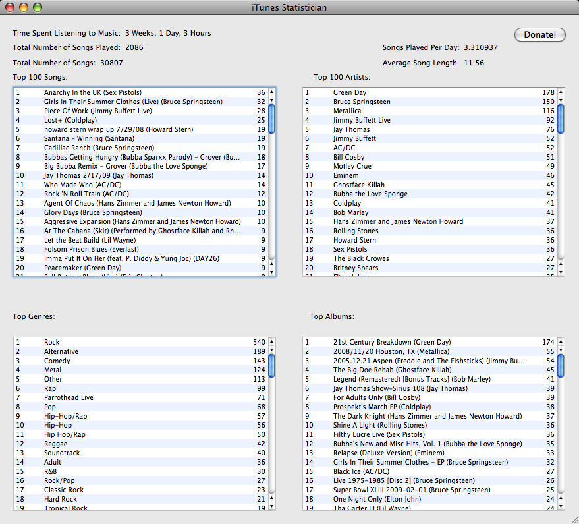Screen dimensions: 579x524
Task: Select genre row 'R&B'
Action: point(141,471)
